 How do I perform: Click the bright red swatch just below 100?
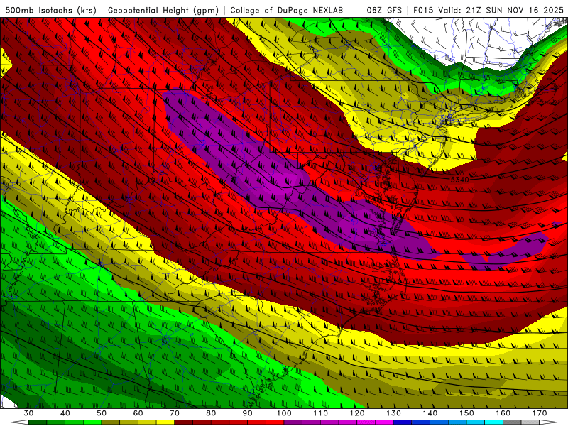[x=275, y=422]
